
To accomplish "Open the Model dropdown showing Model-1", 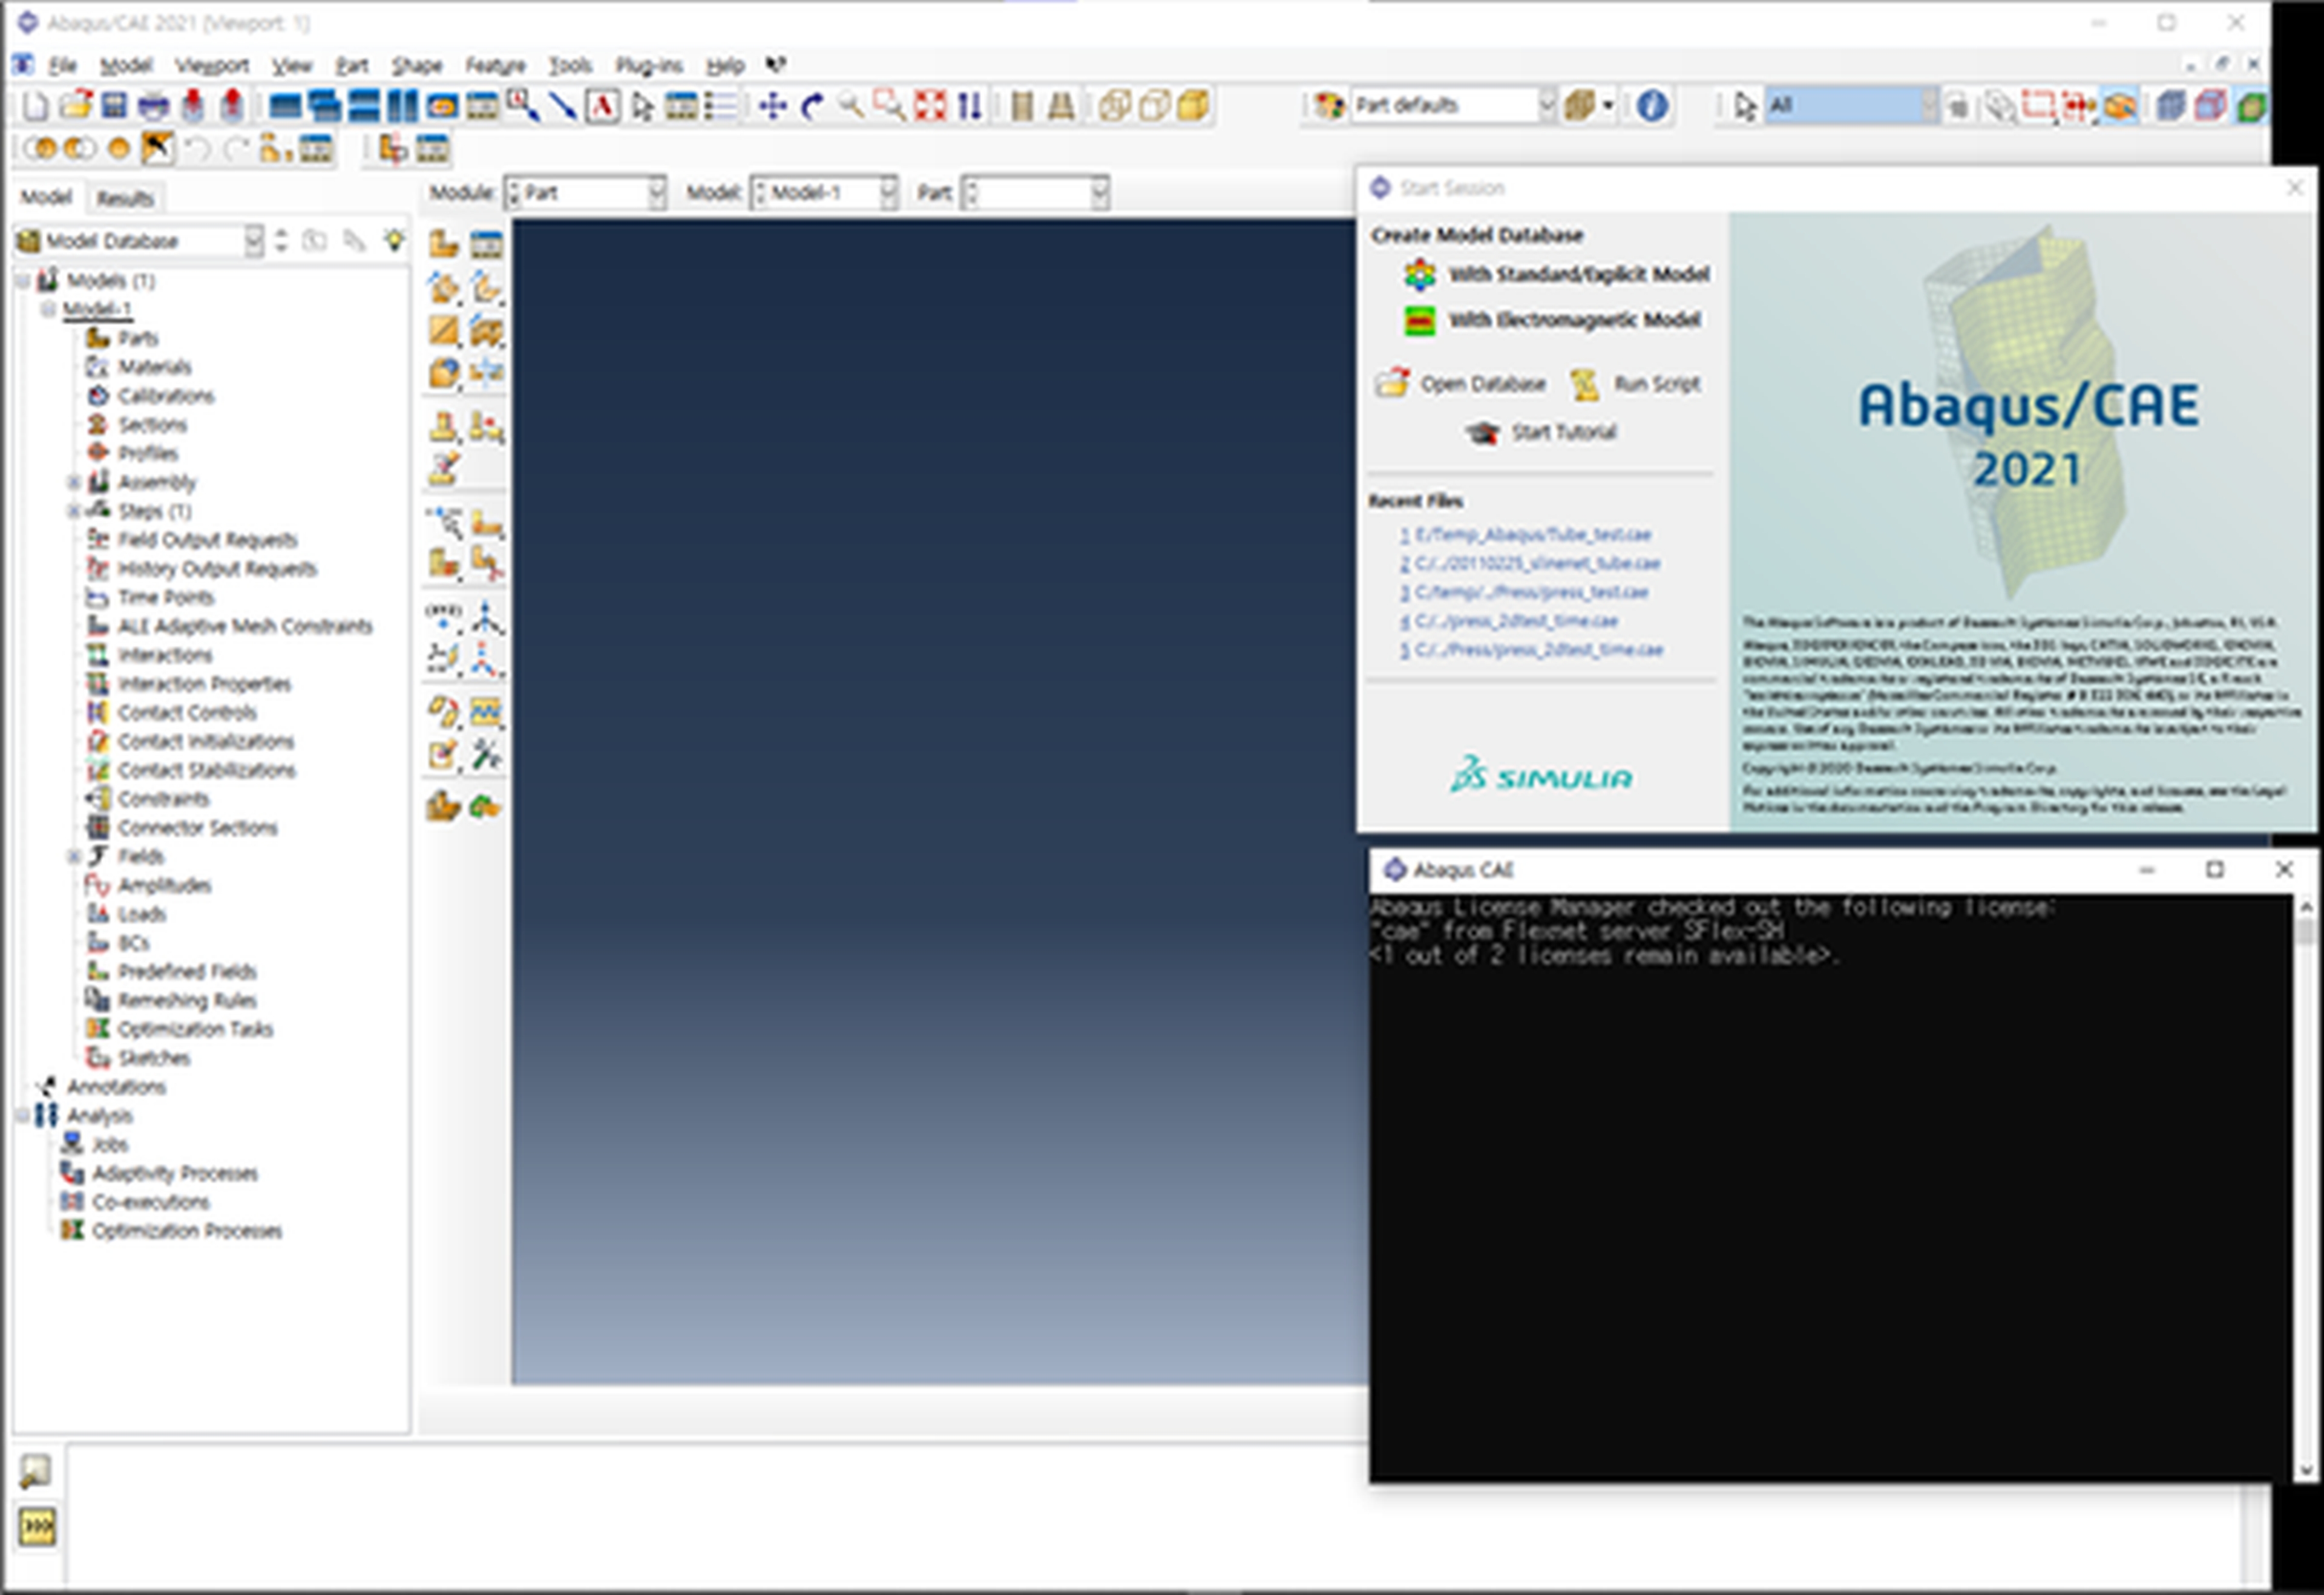I will pyautogui.click(x=824, y=192).
